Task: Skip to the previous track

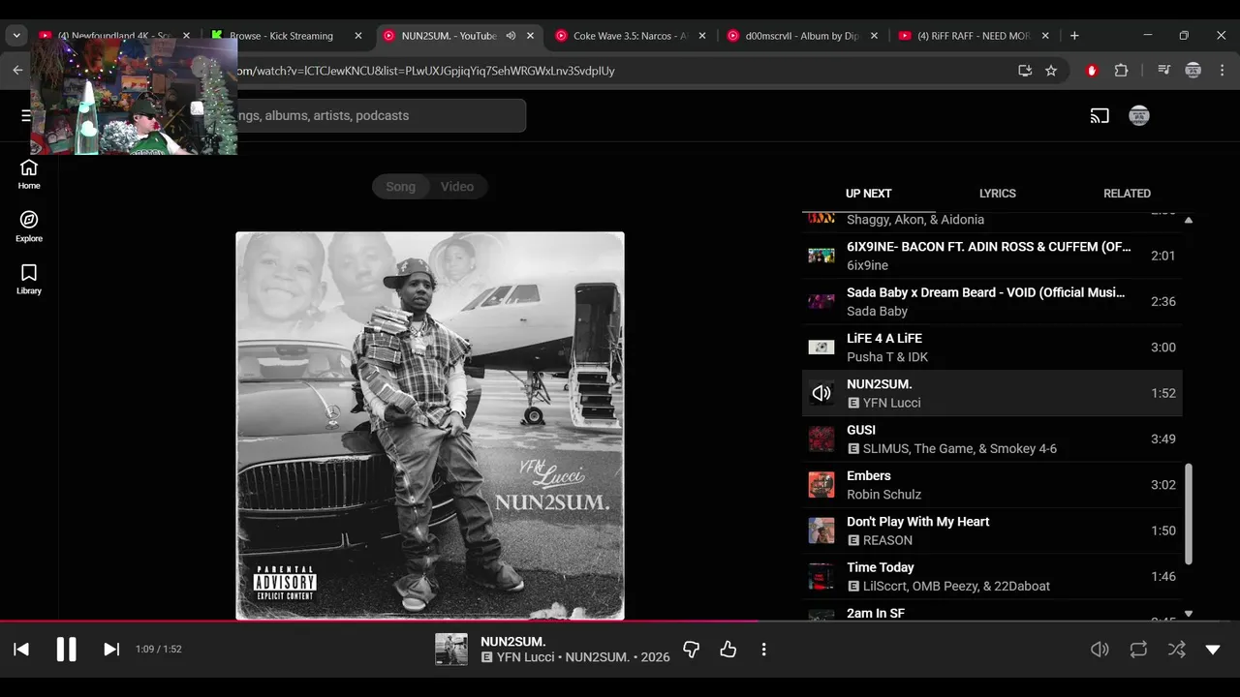Action: (21, 650)
